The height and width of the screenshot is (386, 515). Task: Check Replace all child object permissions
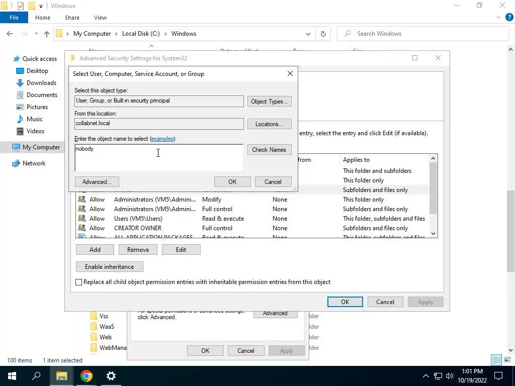(x=78, y=282)
